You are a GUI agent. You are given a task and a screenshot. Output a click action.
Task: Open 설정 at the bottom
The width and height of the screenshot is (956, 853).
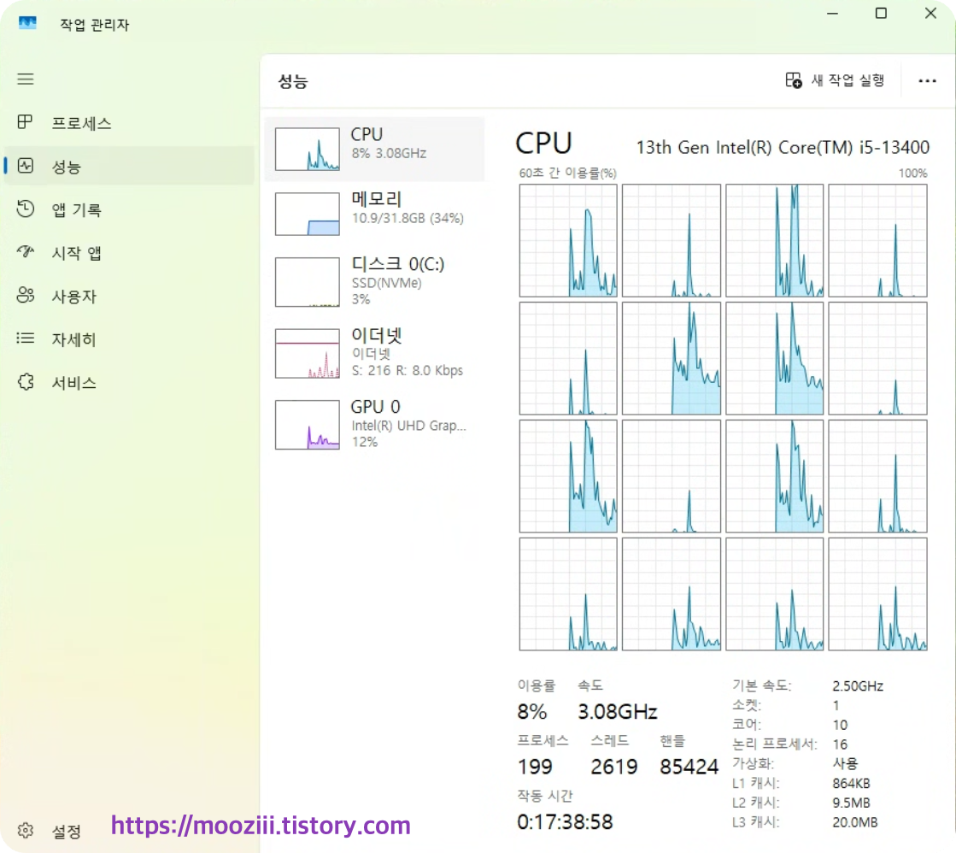coord(67,832)
